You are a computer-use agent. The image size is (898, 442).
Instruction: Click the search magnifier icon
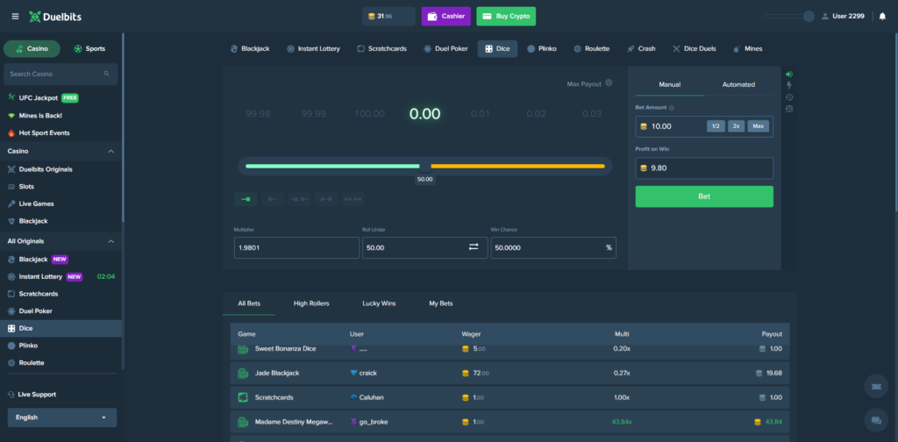click(x=106, y=74)
